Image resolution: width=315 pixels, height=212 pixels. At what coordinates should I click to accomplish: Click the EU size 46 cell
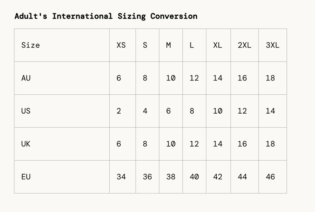[x=270, y=177]
